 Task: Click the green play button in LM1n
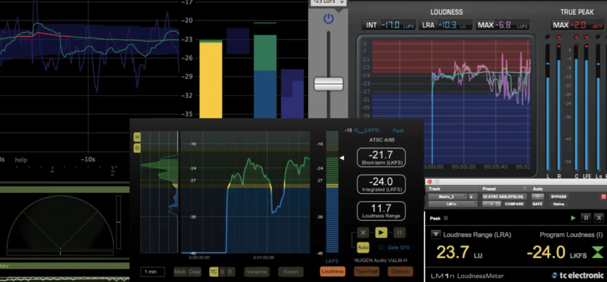pos(573,218)
